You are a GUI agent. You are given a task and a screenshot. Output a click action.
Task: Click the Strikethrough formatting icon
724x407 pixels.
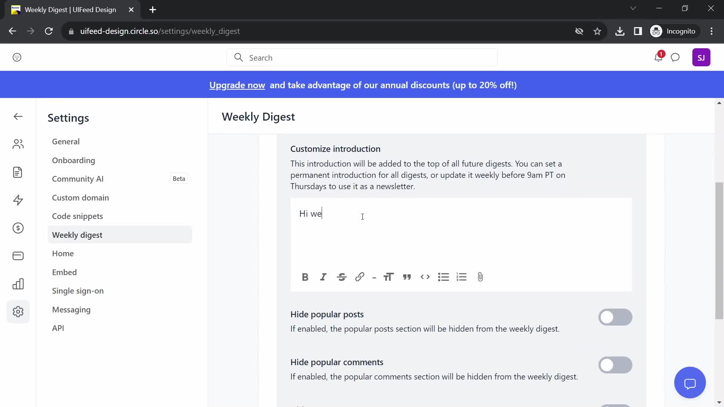(341, 277)
